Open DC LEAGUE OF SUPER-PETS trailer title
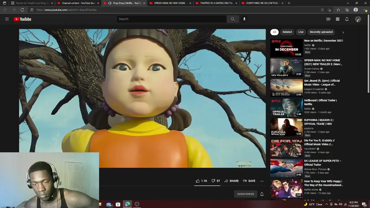 click(323, 163)
